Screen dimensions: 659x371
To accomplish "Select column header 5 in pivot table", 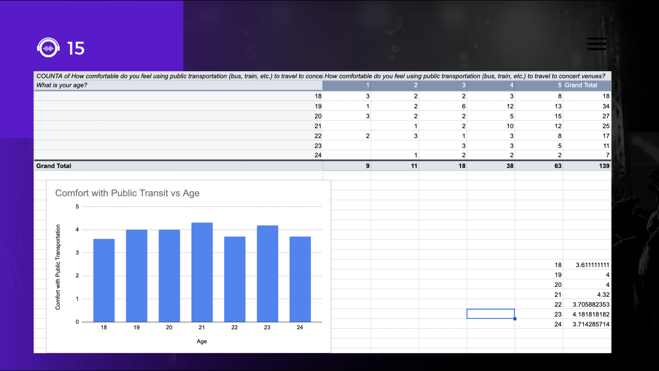I will (x=559, y=85).
